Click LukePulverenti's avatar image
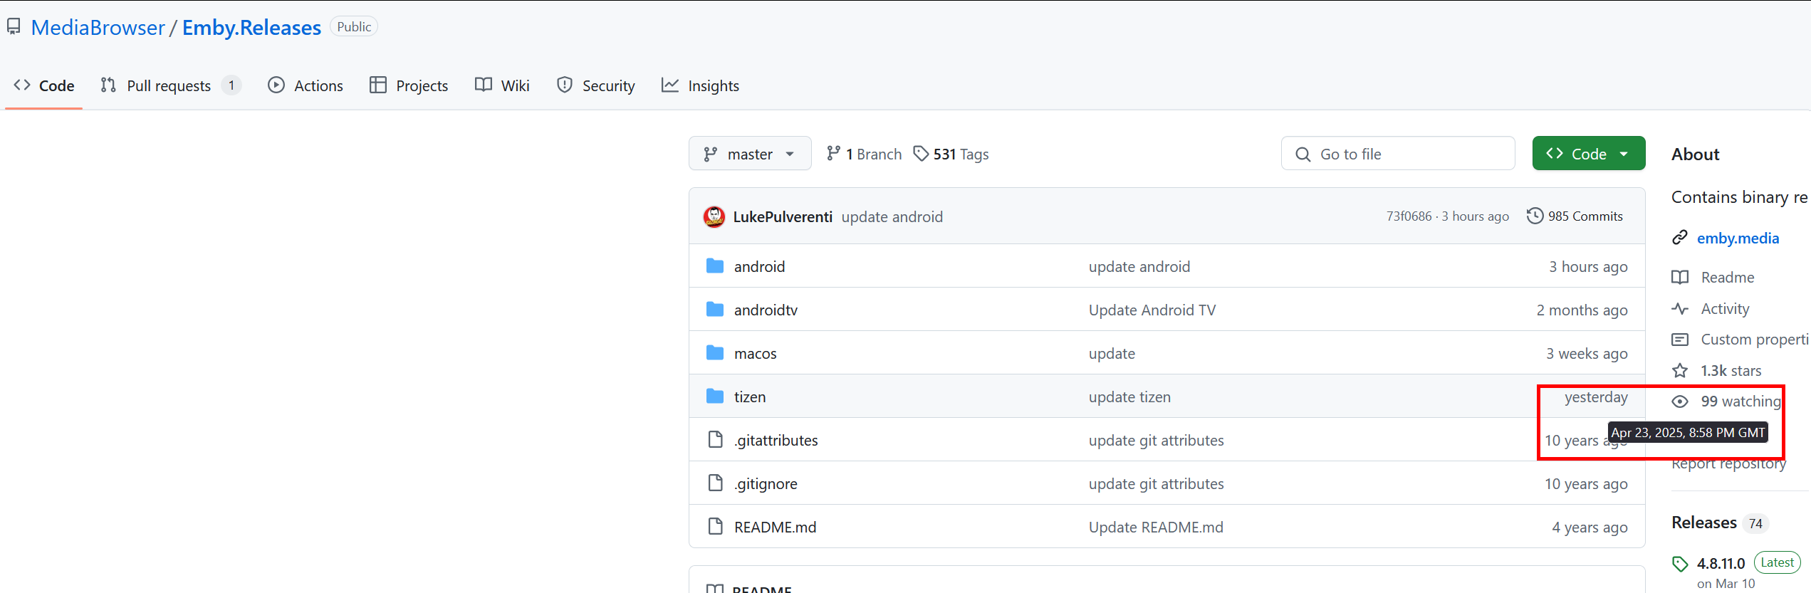This screenshot has height=593, width=1811. pos(714,216)
